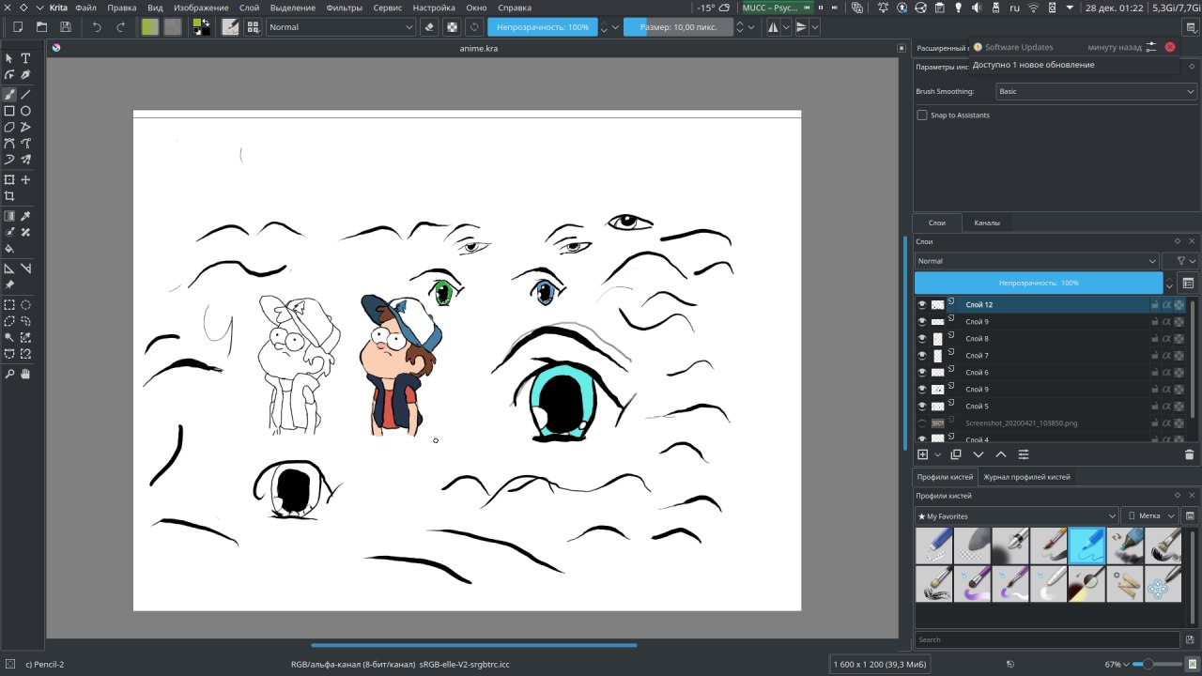Select the Transform tool
Image resolution: width=1202 pixels, height=676 pixels.
9,179
